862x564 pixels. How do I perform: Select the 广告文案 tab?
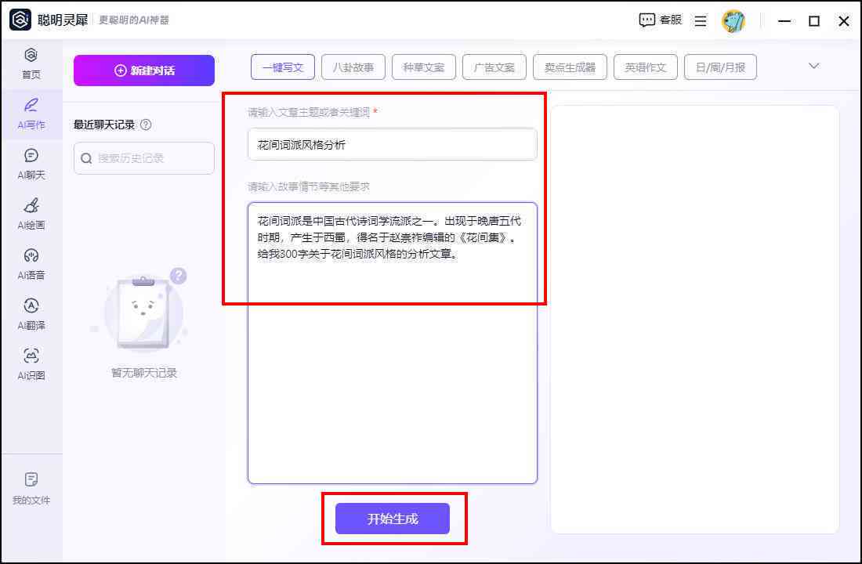[x=494, y=67]
